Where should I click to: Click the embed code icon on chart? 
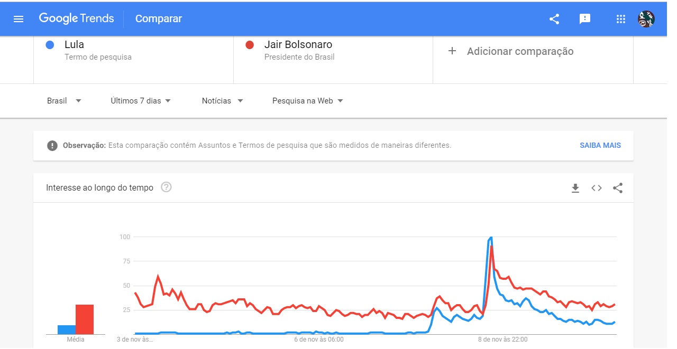[597, 188]
